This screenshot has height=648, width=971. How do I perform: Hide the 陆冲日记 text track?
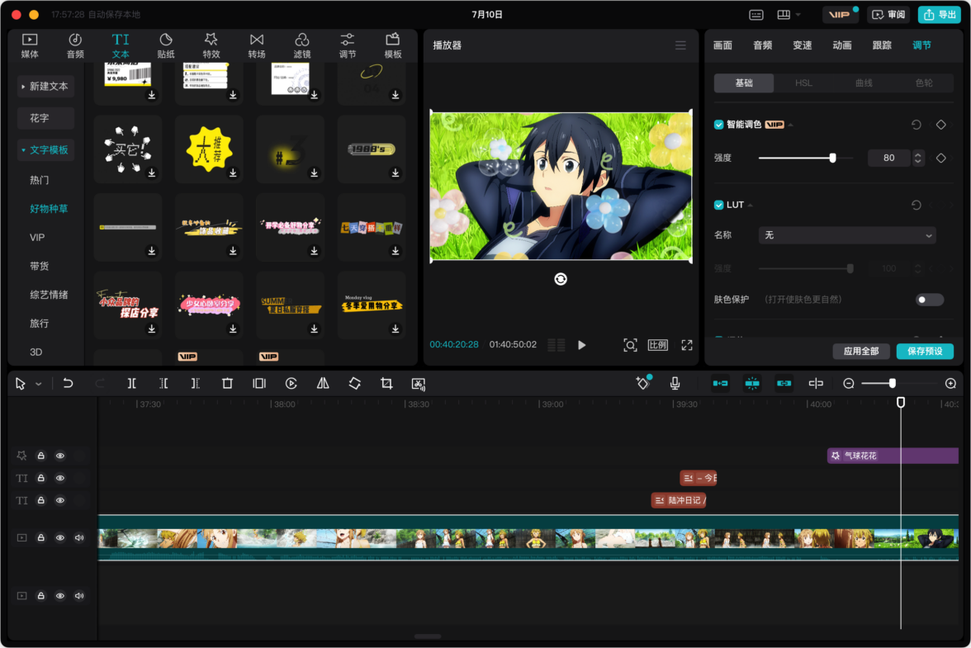tap(60, 501)
